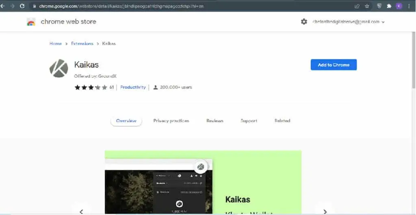Show previous screenshot with left arrow
This screenshot has width=416, height=215.
81,211
